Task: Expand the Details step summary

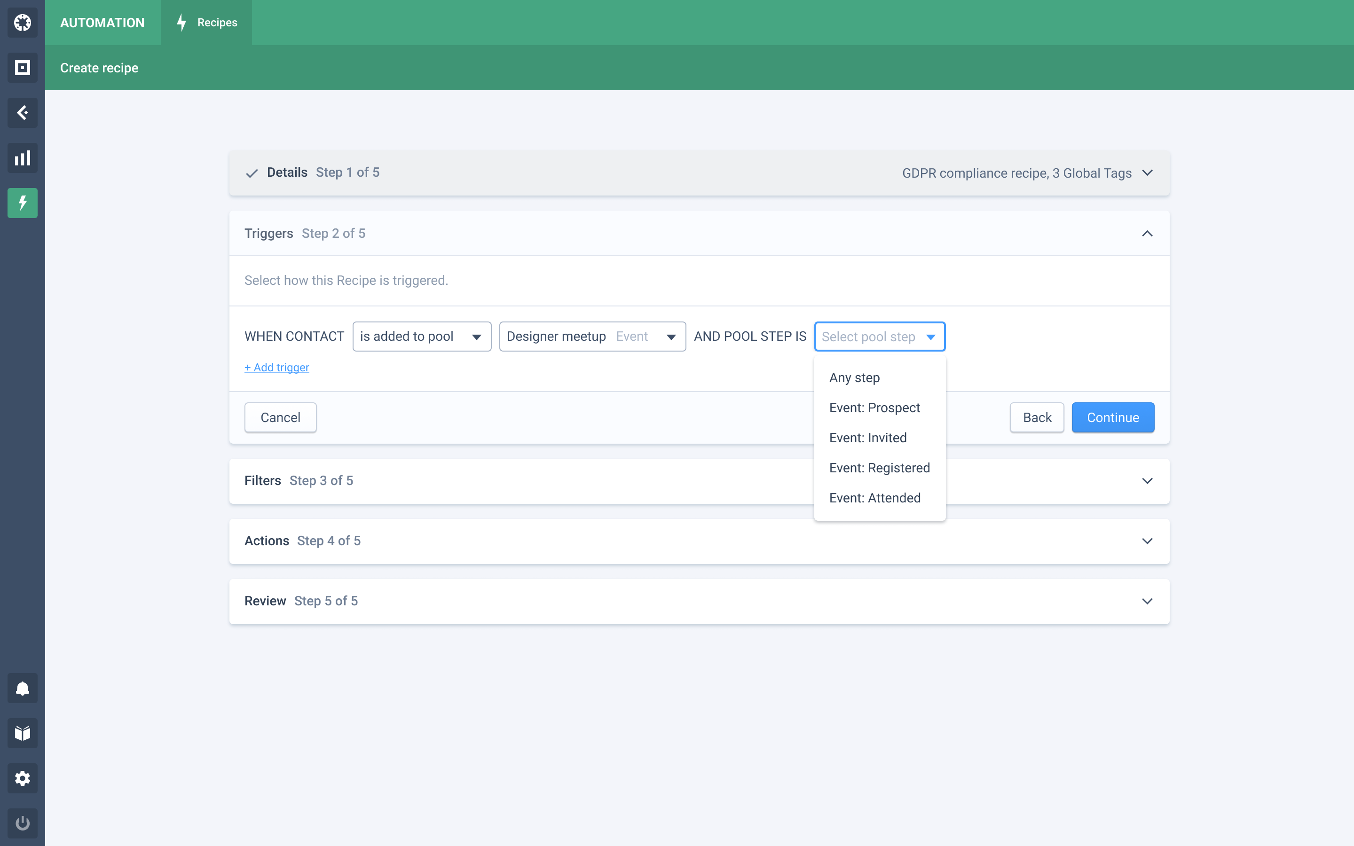Action: 1147,173
